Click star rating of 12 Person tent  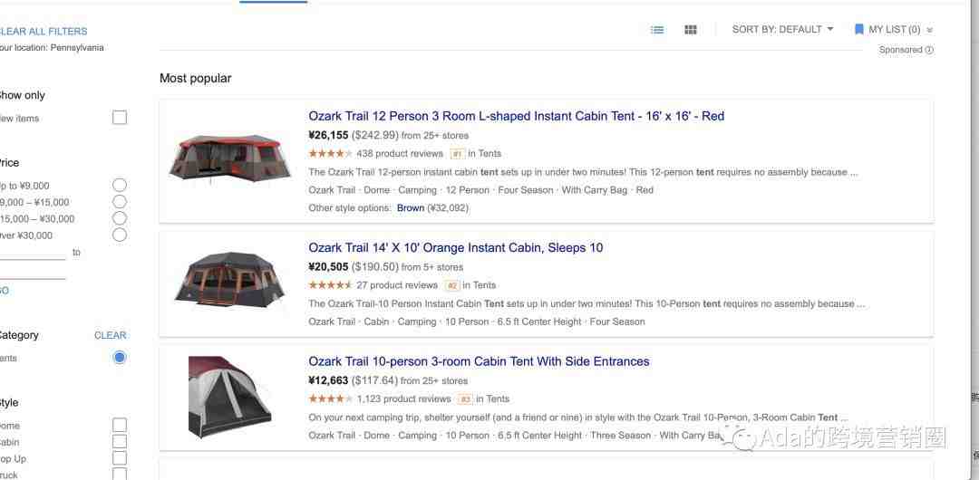(330, 154)
